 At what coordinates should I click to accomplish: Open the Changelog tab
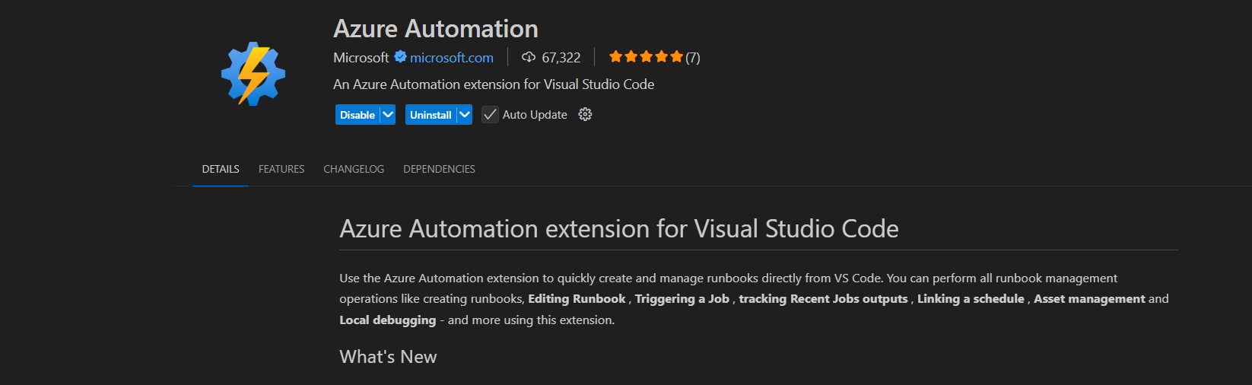coord(354,169)
